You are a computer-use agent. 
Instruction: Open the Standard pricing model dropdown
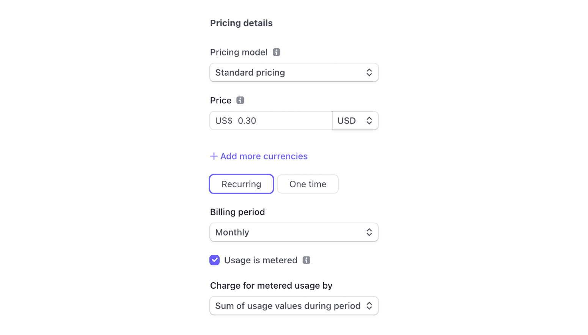[294, 72]
